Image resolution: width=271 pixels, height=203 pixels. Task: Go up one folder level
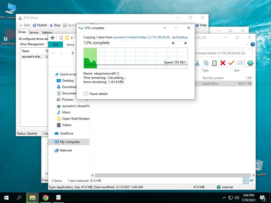pos(73,53)
